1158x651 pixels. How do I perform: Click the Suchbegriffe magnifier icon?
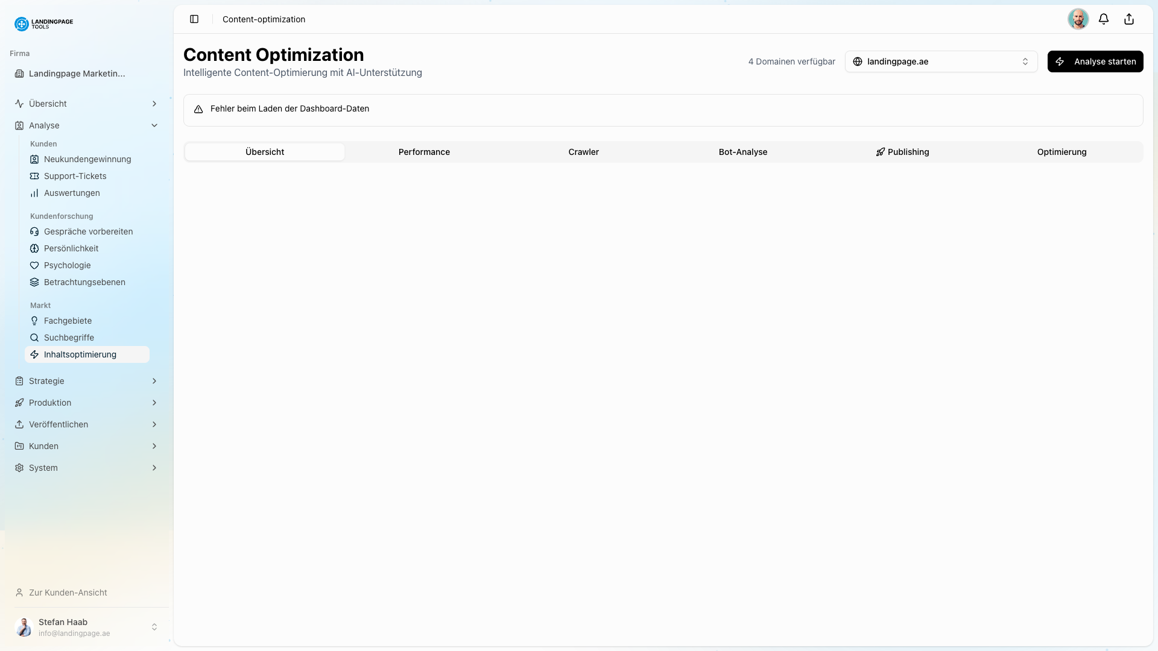click(x=34, y=338)
